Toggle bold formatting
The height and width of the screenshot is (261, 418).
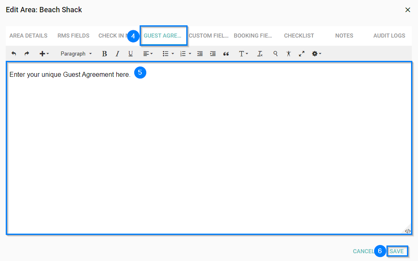click(x=104, y=54)
